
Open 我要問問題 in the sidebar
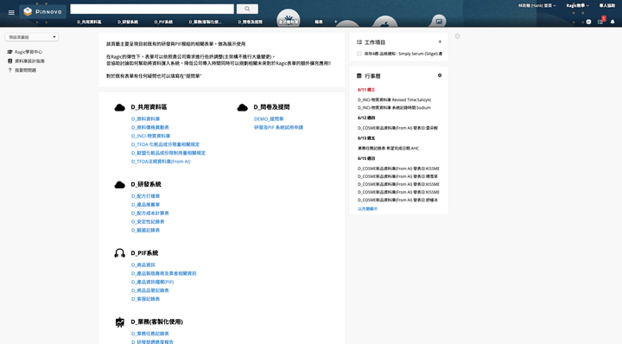click(x=25, y=70)
